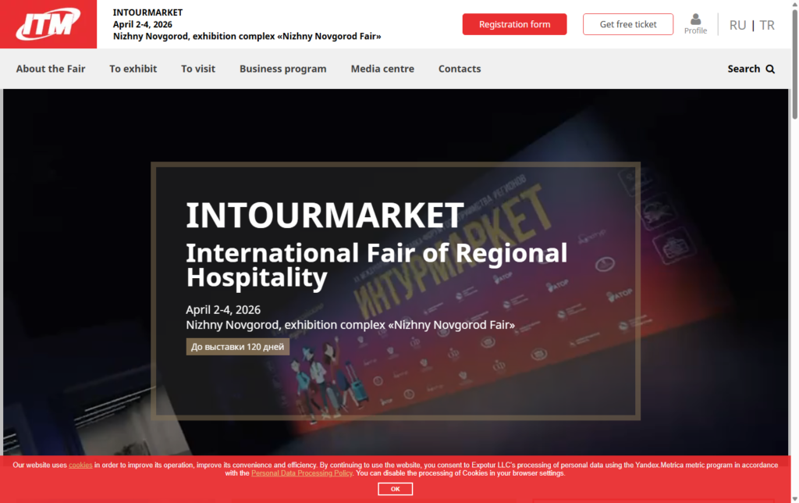Switch site language to RU
The image size is (799, 503).
[x=737, y=25]
